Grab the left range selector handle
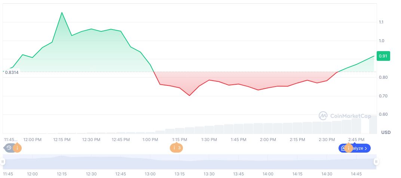The height and width of the screenshot is (178, 401). pyautogui.click(x=3, y=162)
